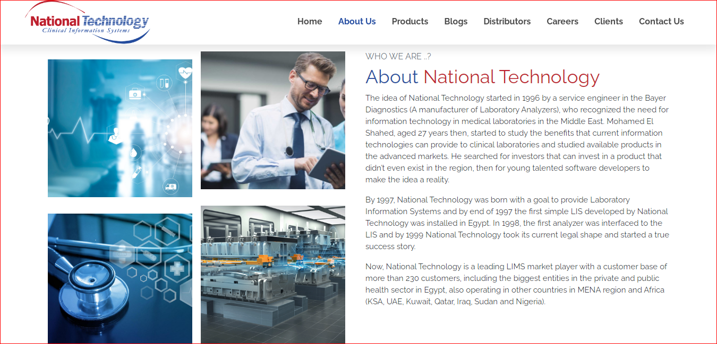The height and width of the screenshot is (344, 717).
Task: Navigate to the Careers page
Action: coord(562,22)
